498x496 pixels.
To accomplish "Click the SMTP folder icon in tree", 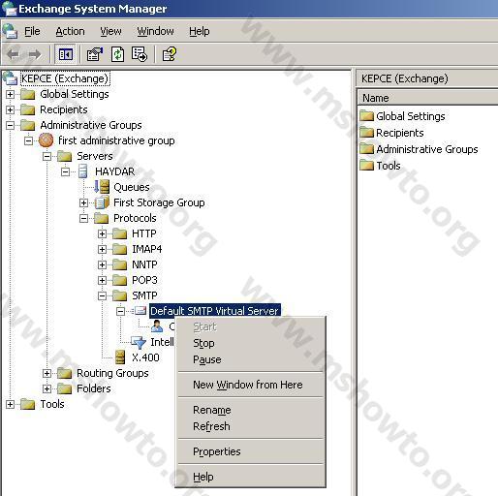I will coord(120,295).
